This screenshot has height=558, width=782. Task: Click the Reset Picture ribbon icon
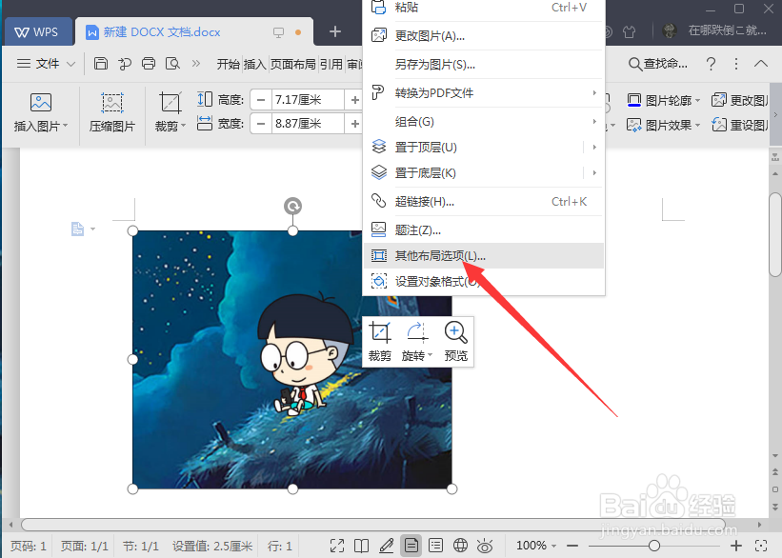(719, 125)
